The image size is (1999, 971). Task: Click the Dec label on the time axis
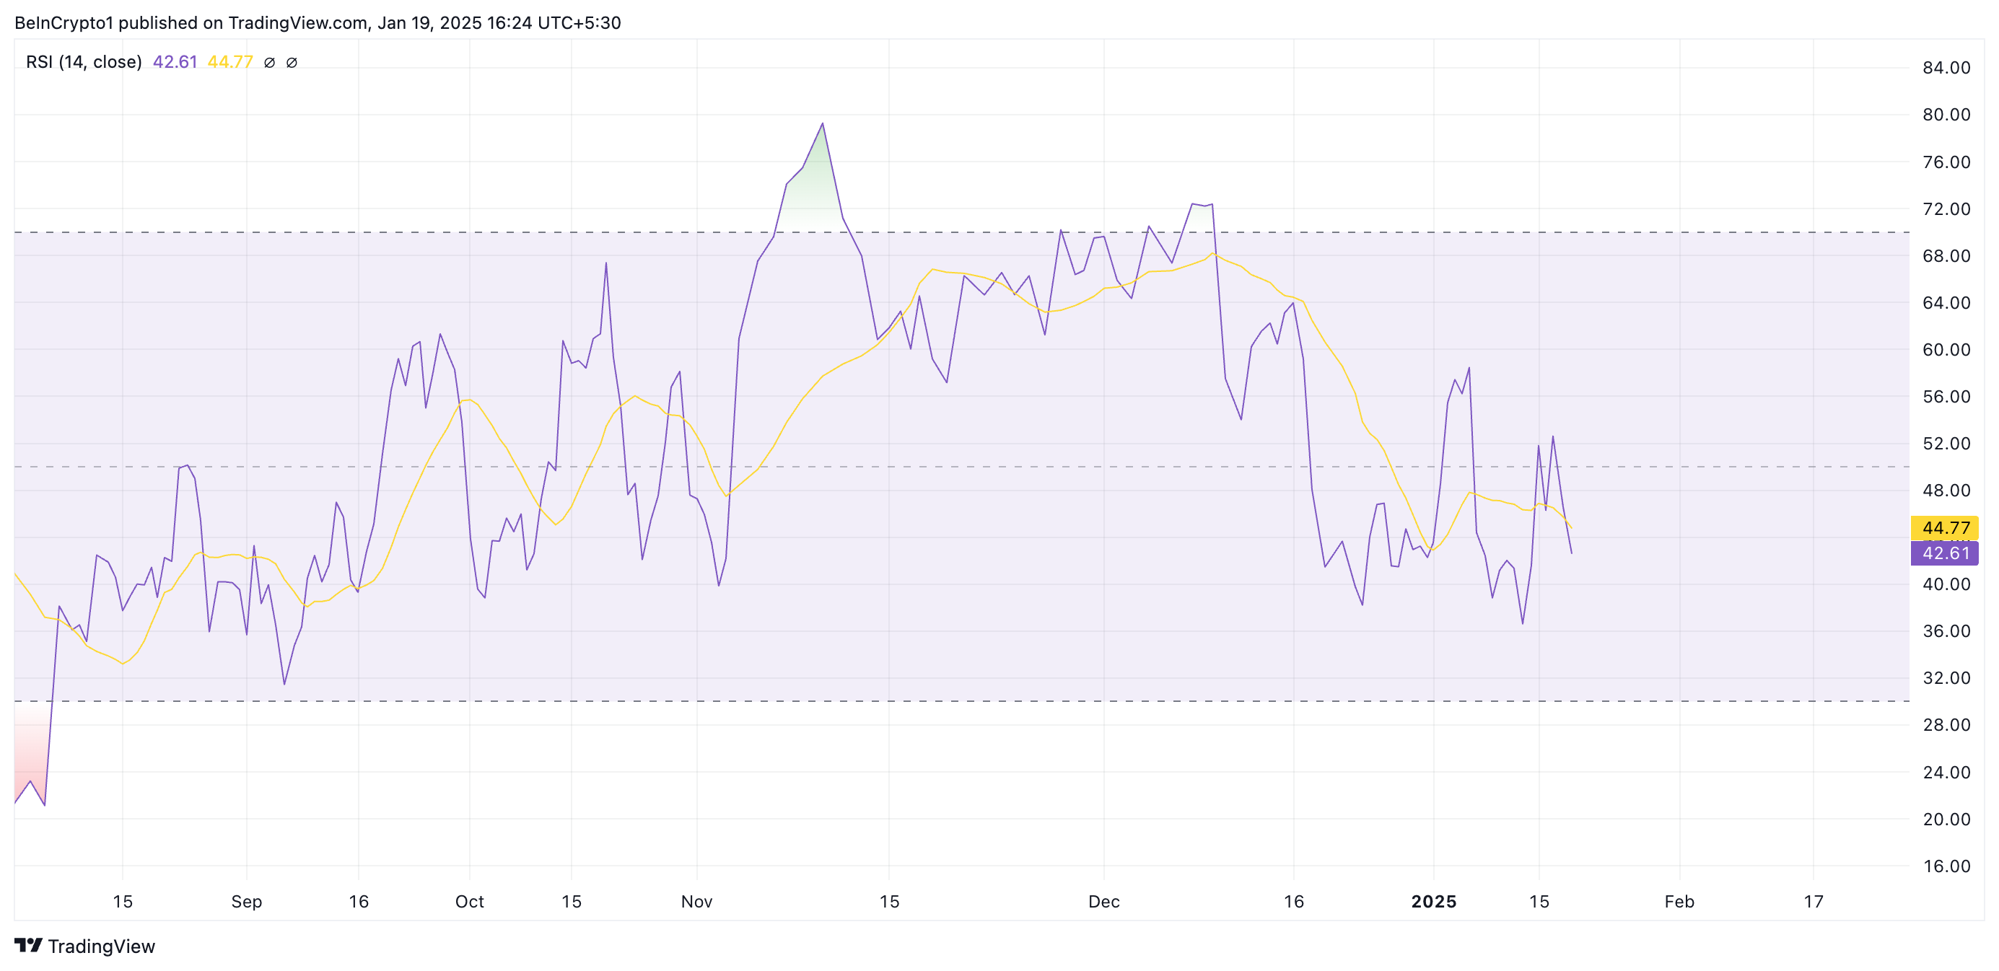tap(1103, 901)
